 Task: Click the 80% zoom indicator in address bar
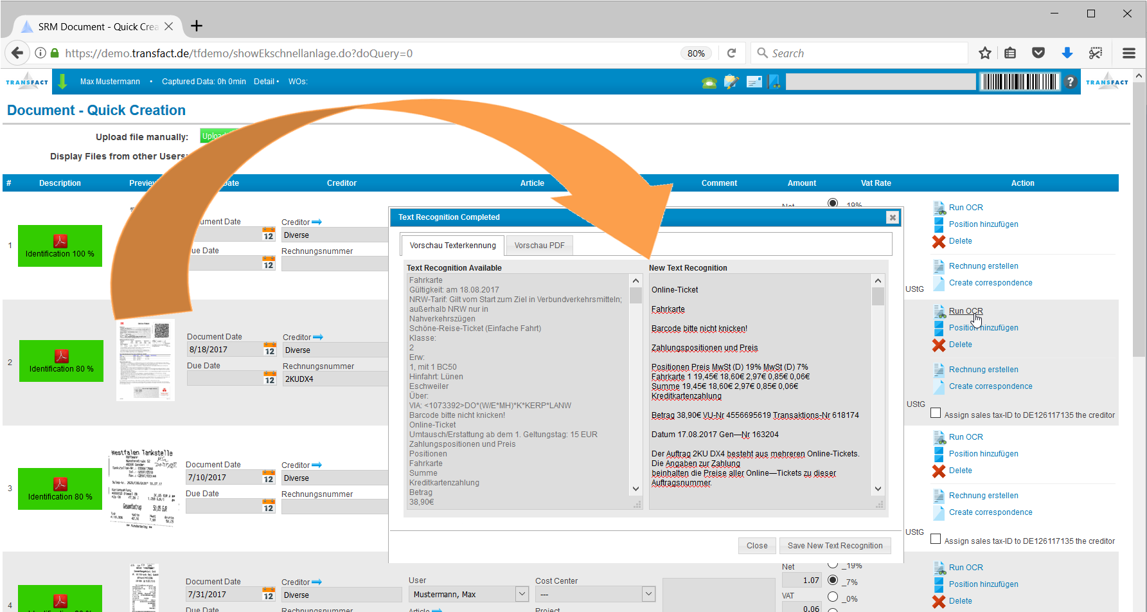(x=696, y=53)
